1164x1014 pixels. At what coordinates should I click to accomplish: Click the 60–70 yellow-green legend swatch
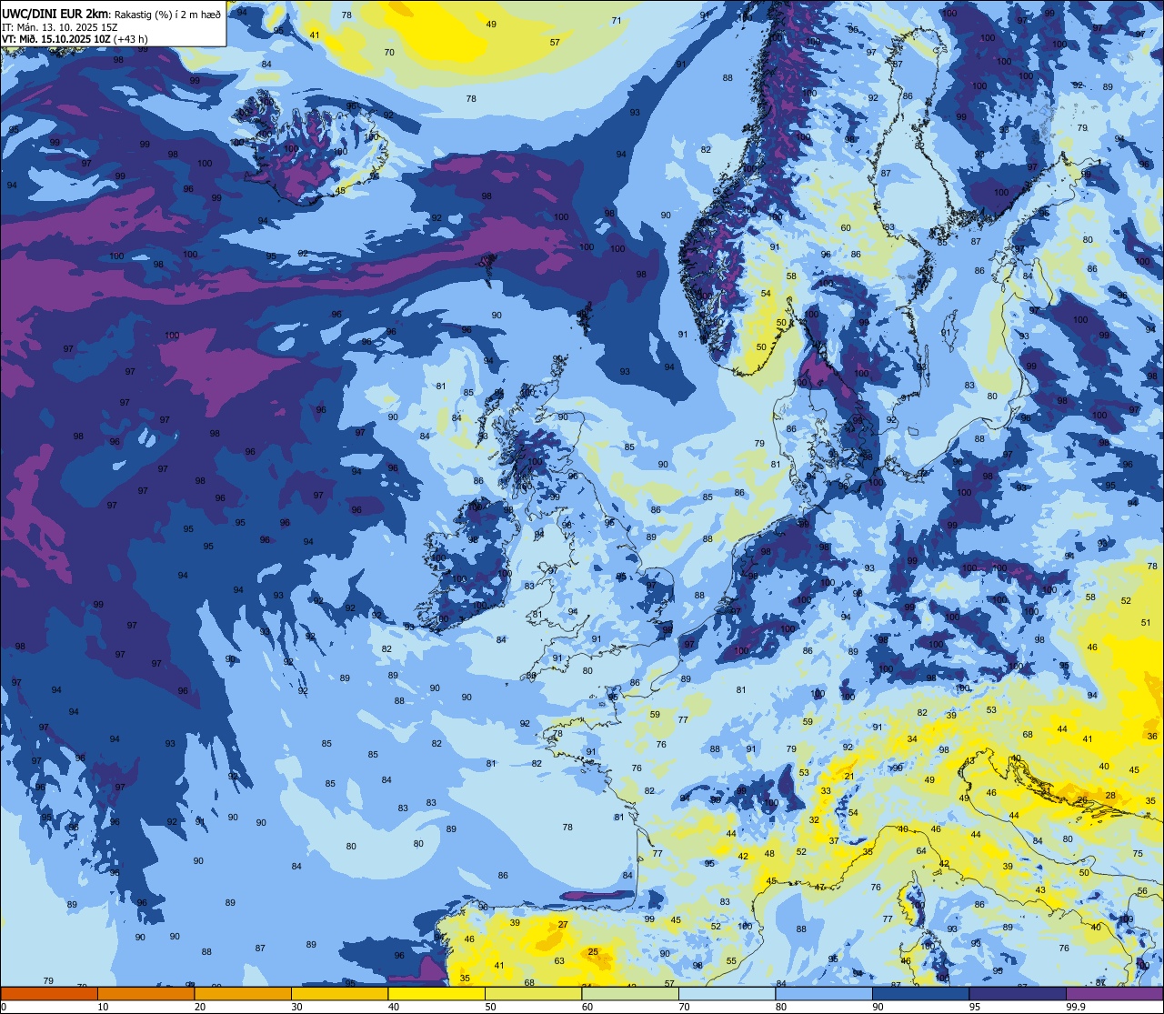click(x=630, y=993)
